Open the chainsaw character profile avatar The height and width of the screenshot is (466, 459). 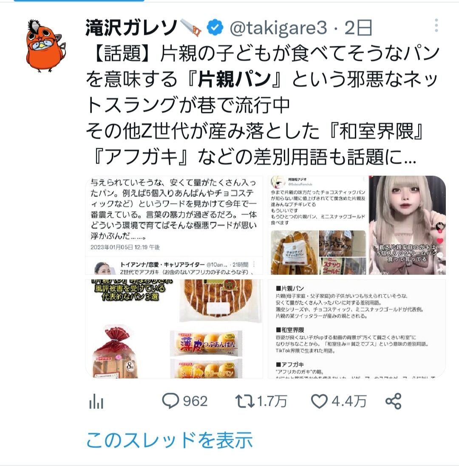tap(45, 46)
